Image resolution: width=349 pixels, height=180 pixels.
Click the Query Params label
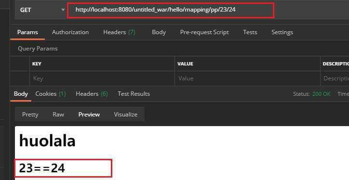pos(38,49)
